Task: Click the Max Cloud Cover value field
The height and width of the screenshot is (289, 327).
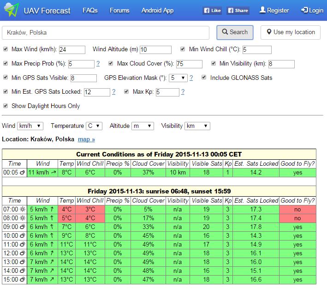Action: pyautogui.click(x=189, y=64)
